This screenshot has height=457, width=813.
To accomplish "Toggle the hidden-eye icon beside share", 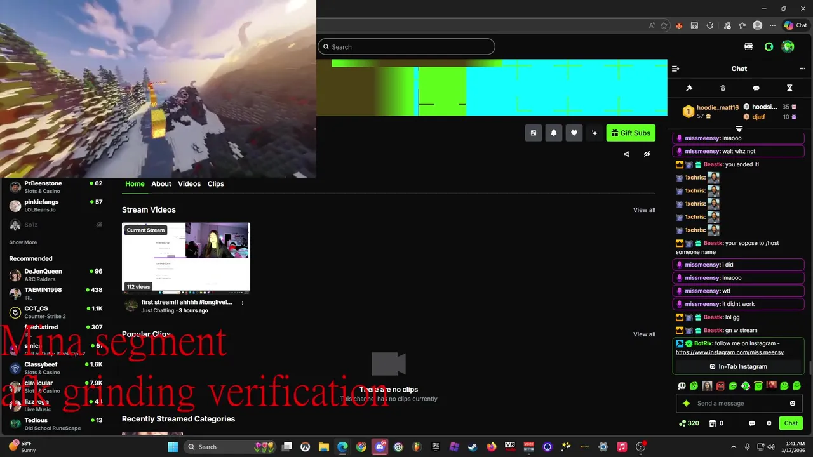I will click(x=647, y=154).
